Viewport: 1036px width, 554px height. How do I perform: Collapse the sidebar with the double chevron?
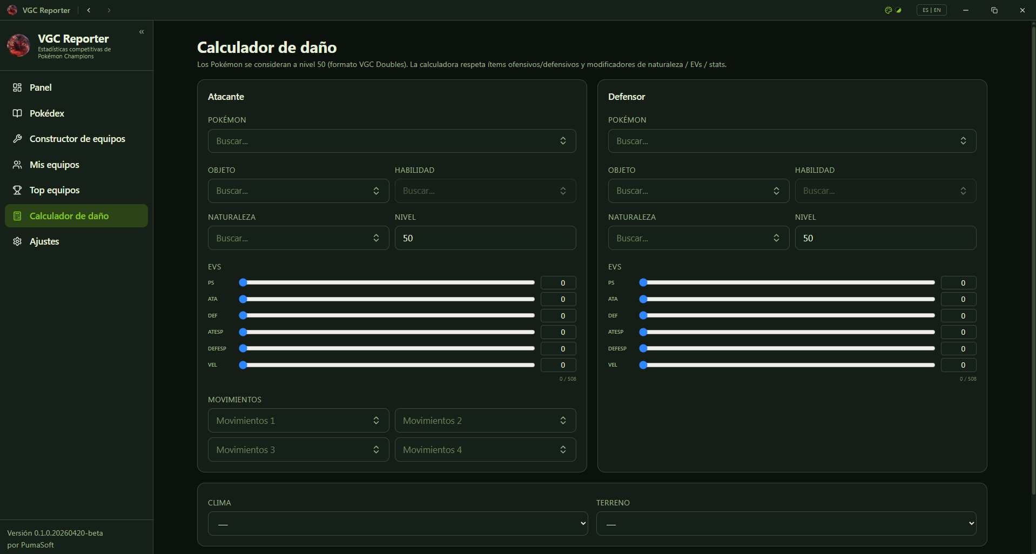pyautogui.click(x=142, y=32)
